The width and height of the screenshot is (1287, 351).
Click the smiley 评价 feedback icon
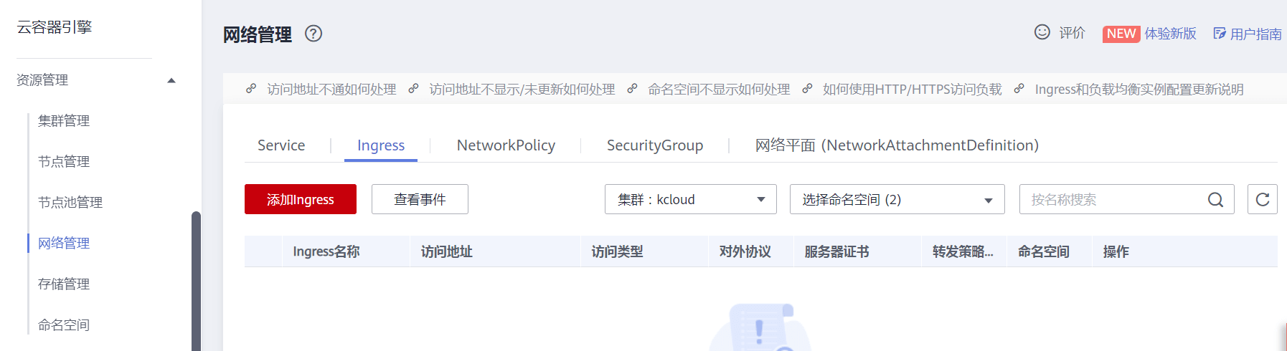[x=1042, y=32]
